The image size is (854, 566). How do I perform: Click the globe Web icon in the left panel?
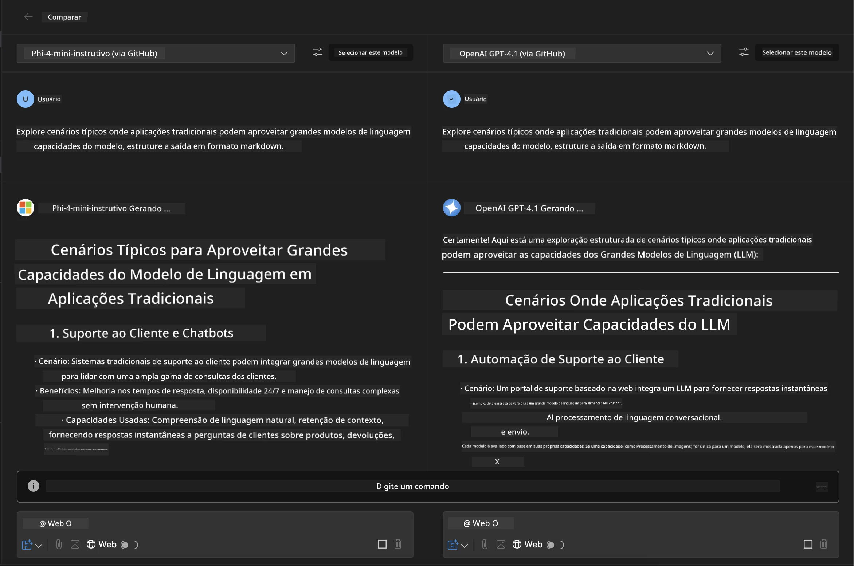(91, 544)
